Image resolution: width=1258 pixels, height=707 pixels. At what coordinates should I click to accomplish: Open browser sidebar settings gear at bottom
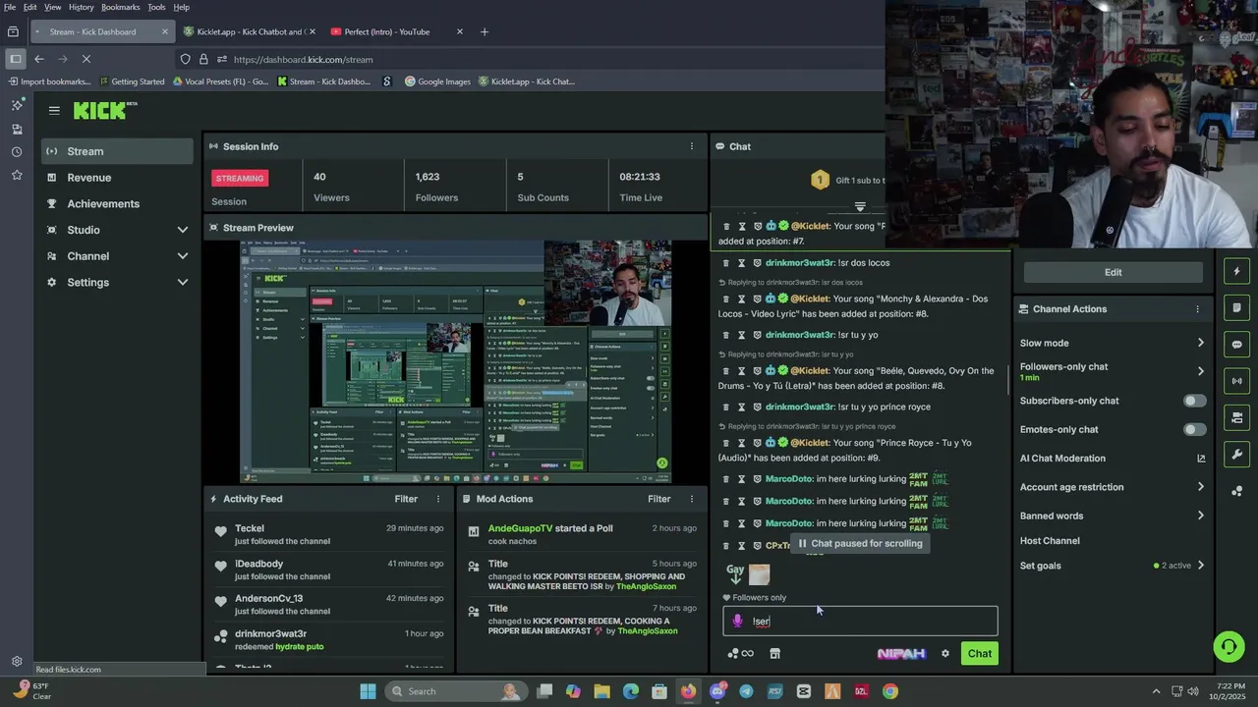pos(16,662)
